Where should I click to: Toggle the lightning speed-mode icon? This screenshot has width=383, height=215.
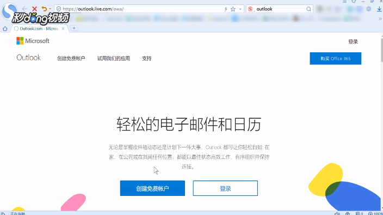click(x=226, y=9)
